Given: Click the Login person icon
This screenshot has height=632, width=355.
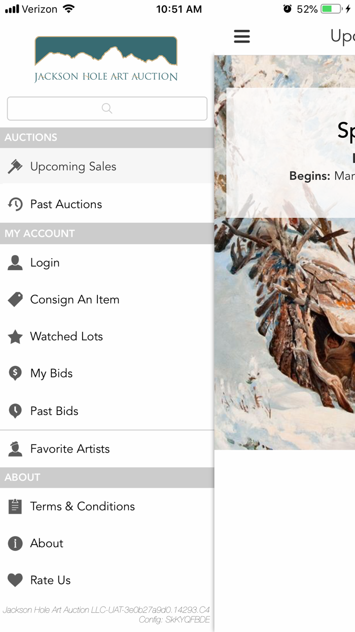Looking at the screenshot, I should [15, 262].
